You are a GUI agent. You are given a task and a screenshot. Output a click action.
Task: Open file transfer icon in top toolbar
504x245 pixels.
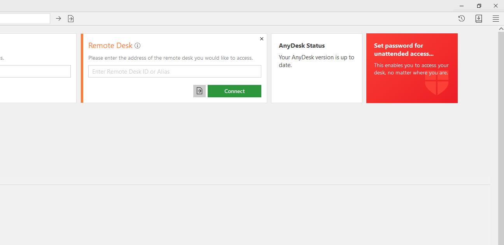(71, 19)
